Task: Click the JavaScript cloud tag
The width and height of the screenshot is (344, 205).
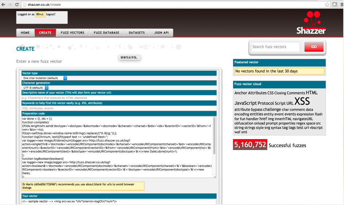Action: point(245,103)
